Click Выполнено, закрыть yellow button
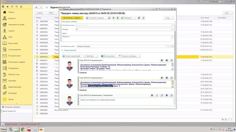Image resolution: width=236 pixels, height=132 pixels. point(72,18)
